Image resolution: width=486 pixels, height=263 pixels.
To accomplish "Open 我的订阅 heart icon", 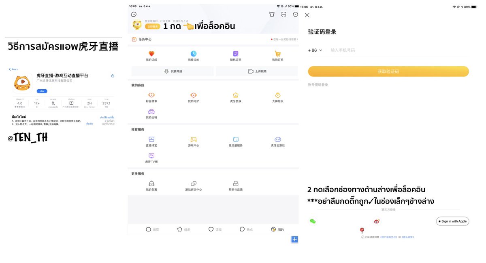I will [x=151, y=54].
